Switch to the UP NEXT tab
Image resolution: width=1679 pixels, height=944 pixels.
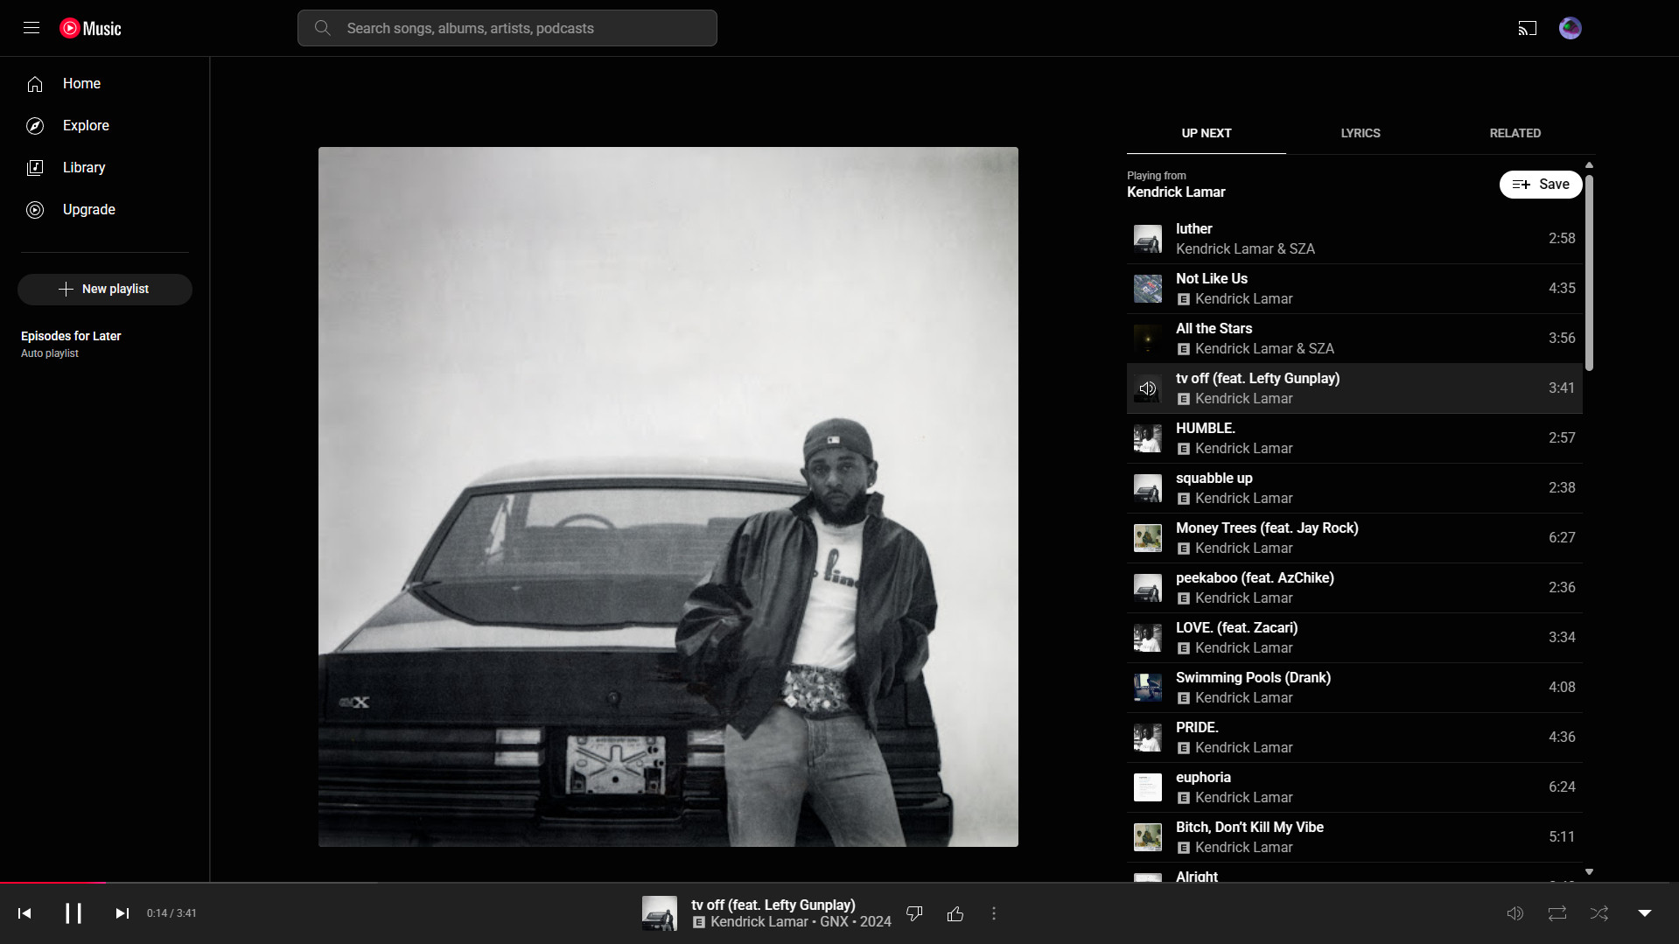[1207, 133]
